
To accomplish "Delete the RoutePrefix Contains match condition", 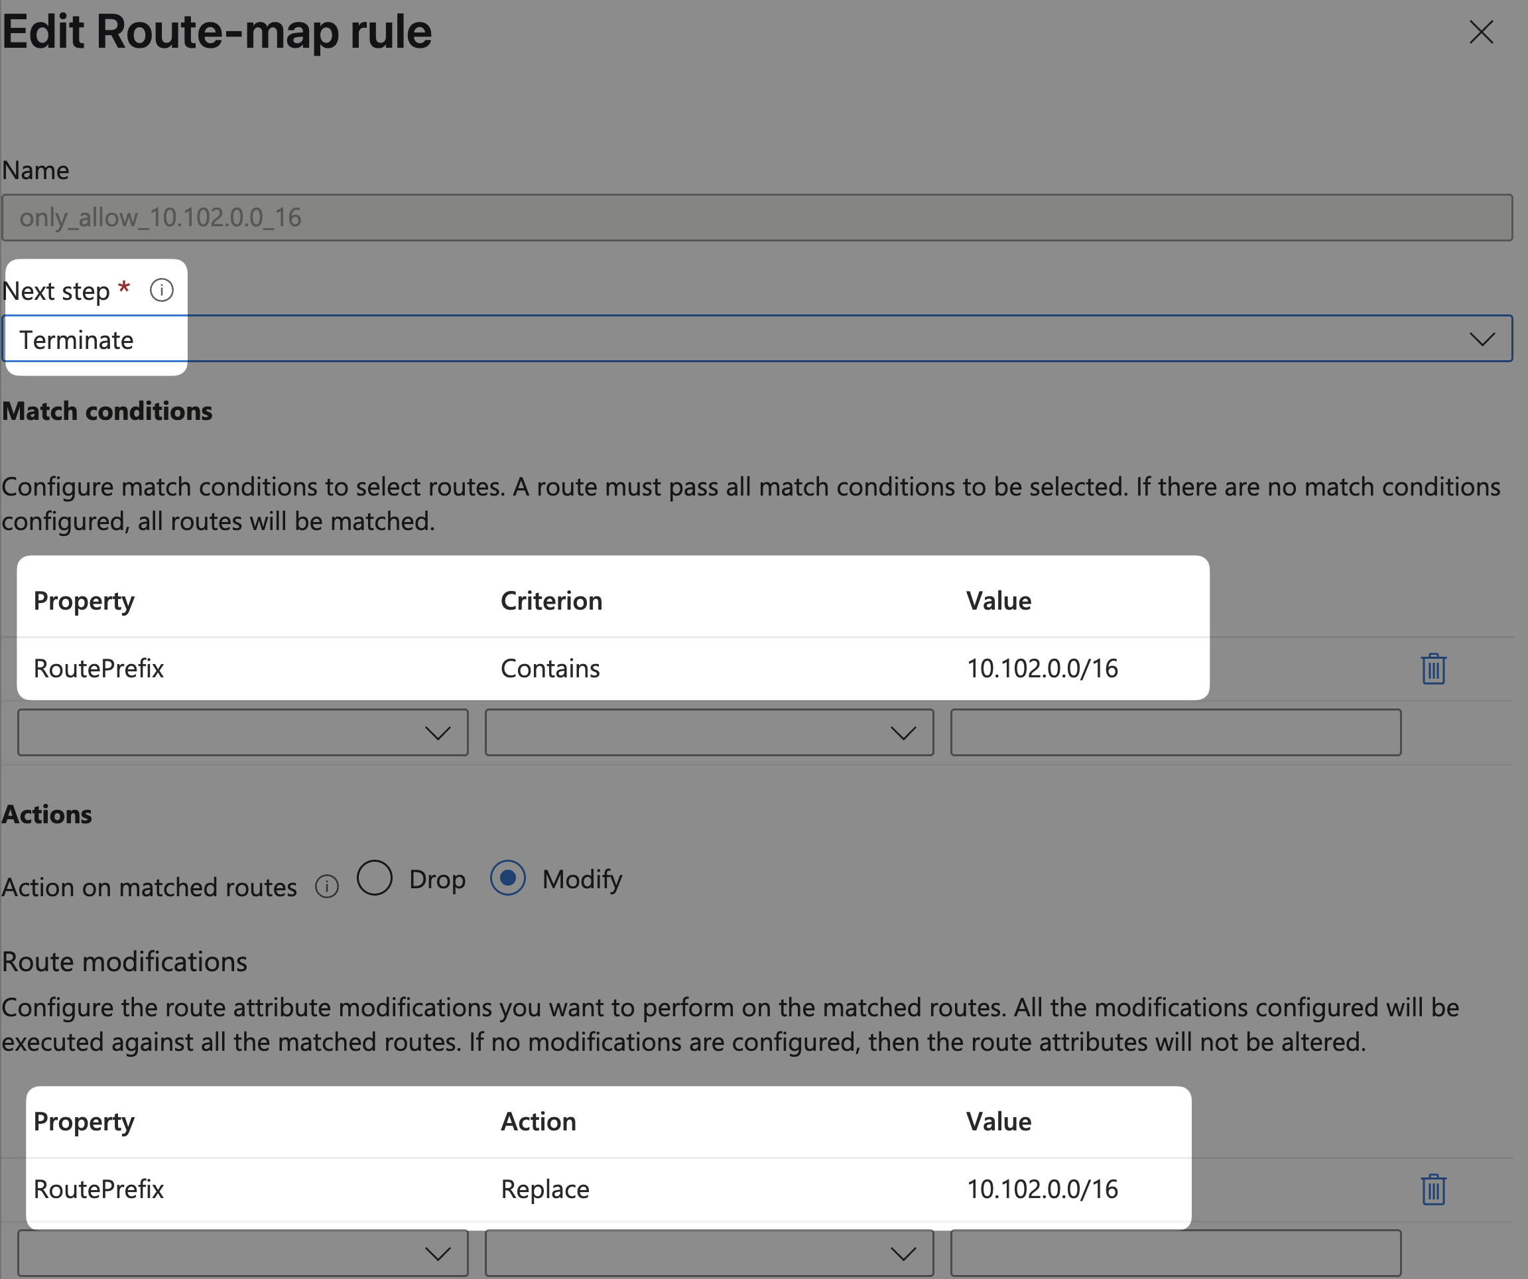I will pyautogui.click(x=1432, y=669).
